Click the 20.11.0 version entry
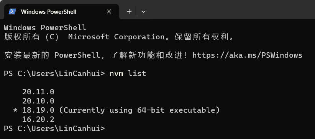This screenshot has height=139, width=315. 38,92
